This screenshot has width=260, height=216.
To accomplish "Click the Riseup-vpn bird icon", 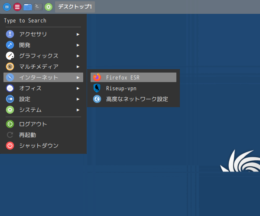I will pyautogui.click(x=97, y=88).
